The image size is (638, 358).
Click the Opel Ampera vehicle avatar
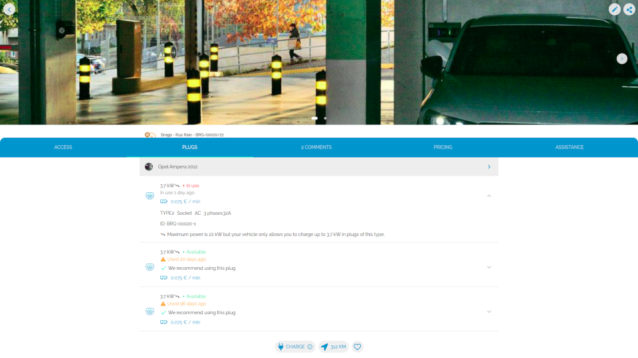coord(149,166)
